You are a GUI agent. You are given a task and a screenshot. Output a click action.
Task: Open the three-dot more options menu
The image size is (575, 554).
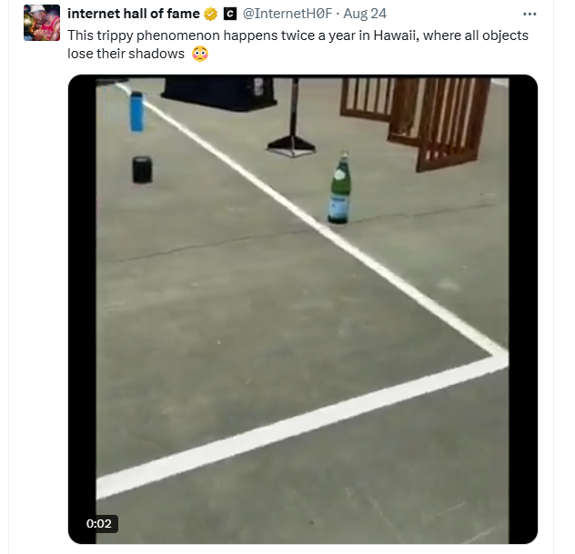[x=530, y=14]
